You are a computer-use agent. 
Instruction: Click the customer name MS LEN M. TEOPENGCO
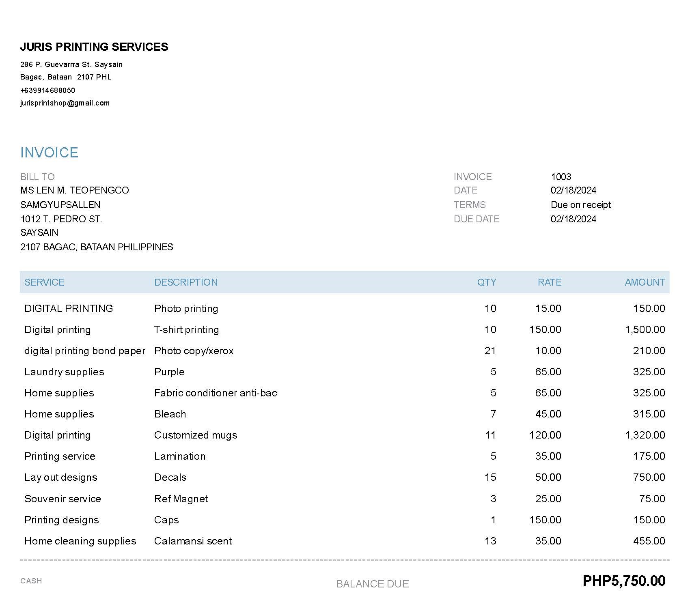[75, 190]
